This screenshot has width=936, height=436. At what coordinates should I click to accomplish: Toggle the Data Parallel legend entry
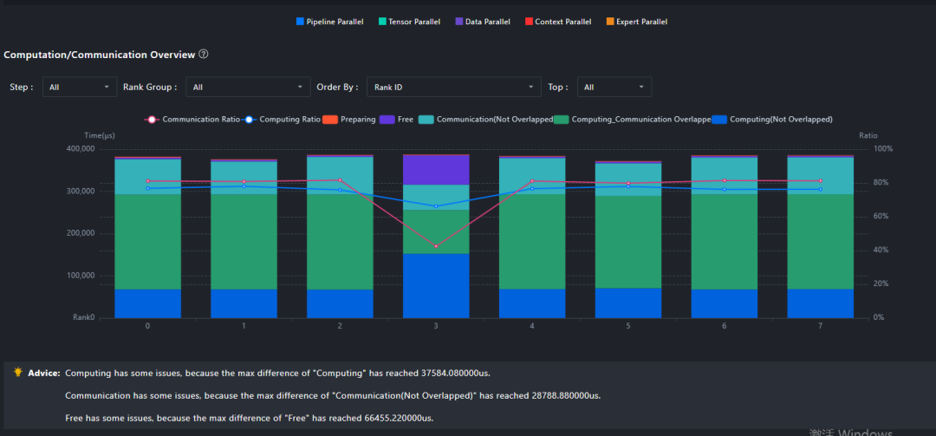[x=483, y=22]
